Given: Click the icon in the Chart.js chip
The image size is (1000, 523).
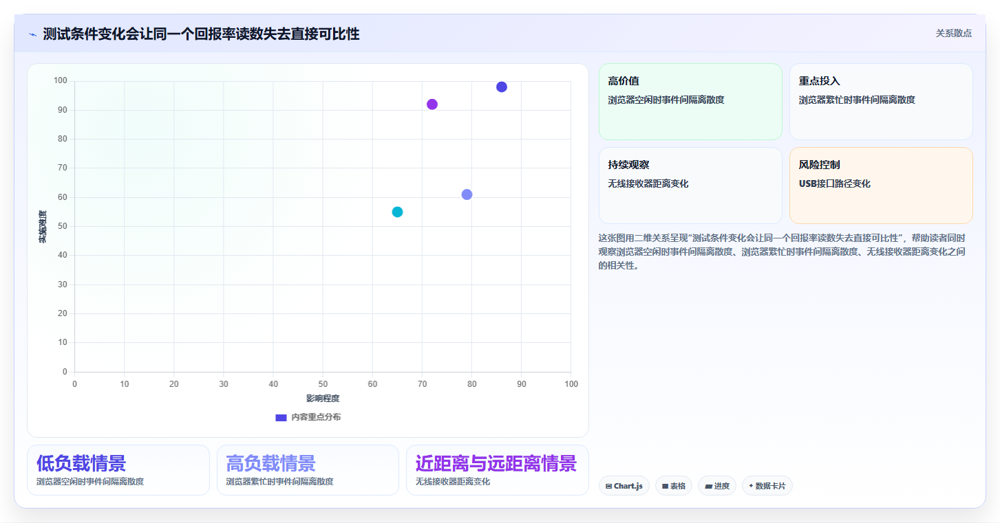Looking at the screenshot, I should tap(609, 486).
